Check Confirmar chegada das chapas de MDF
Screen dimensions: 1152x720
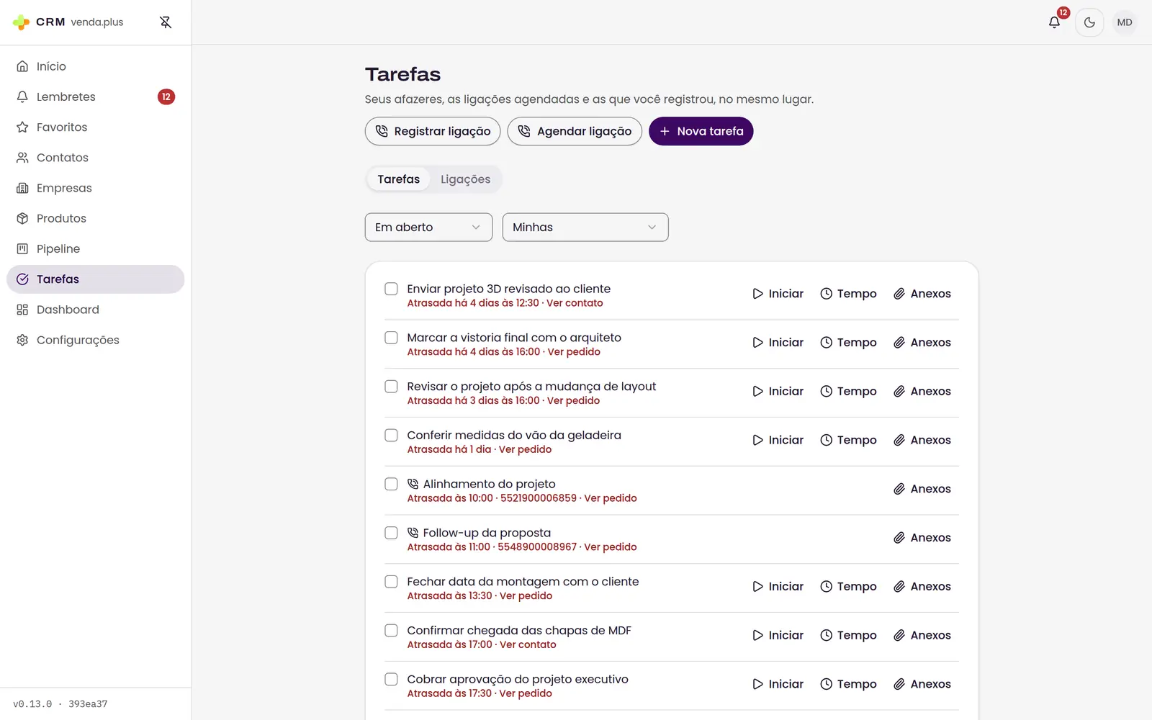pyautogui.click(x=391, y=631)
